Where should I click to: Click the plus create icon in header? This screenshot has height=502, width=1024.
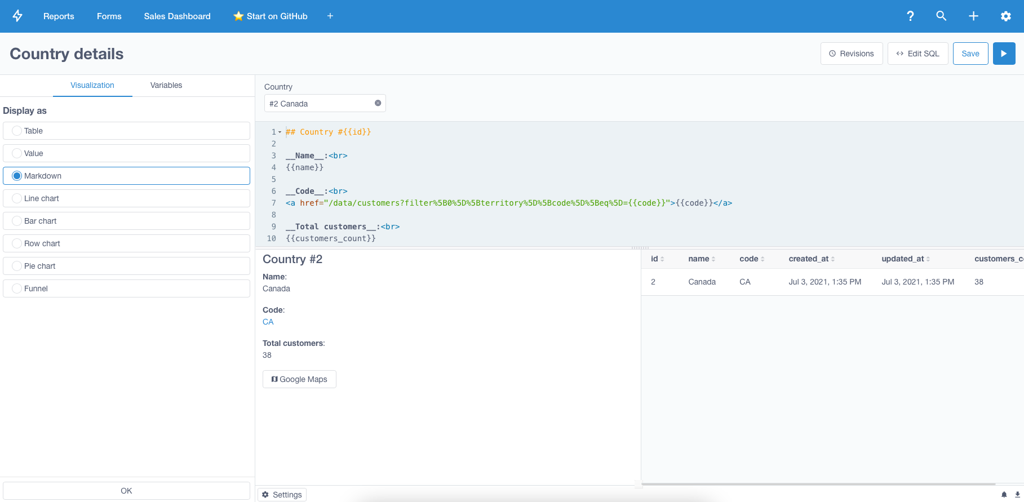click(x=973, y=16)
